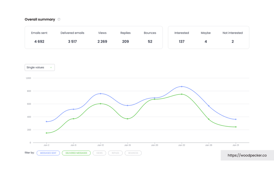Enable the Bounces filter
The height and width of the screenshot is (171, 274).
tap(133, 153)
